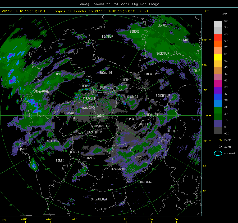
Task: Pick the purple 10 dBZ swatch
Action: tap(218, 124)
